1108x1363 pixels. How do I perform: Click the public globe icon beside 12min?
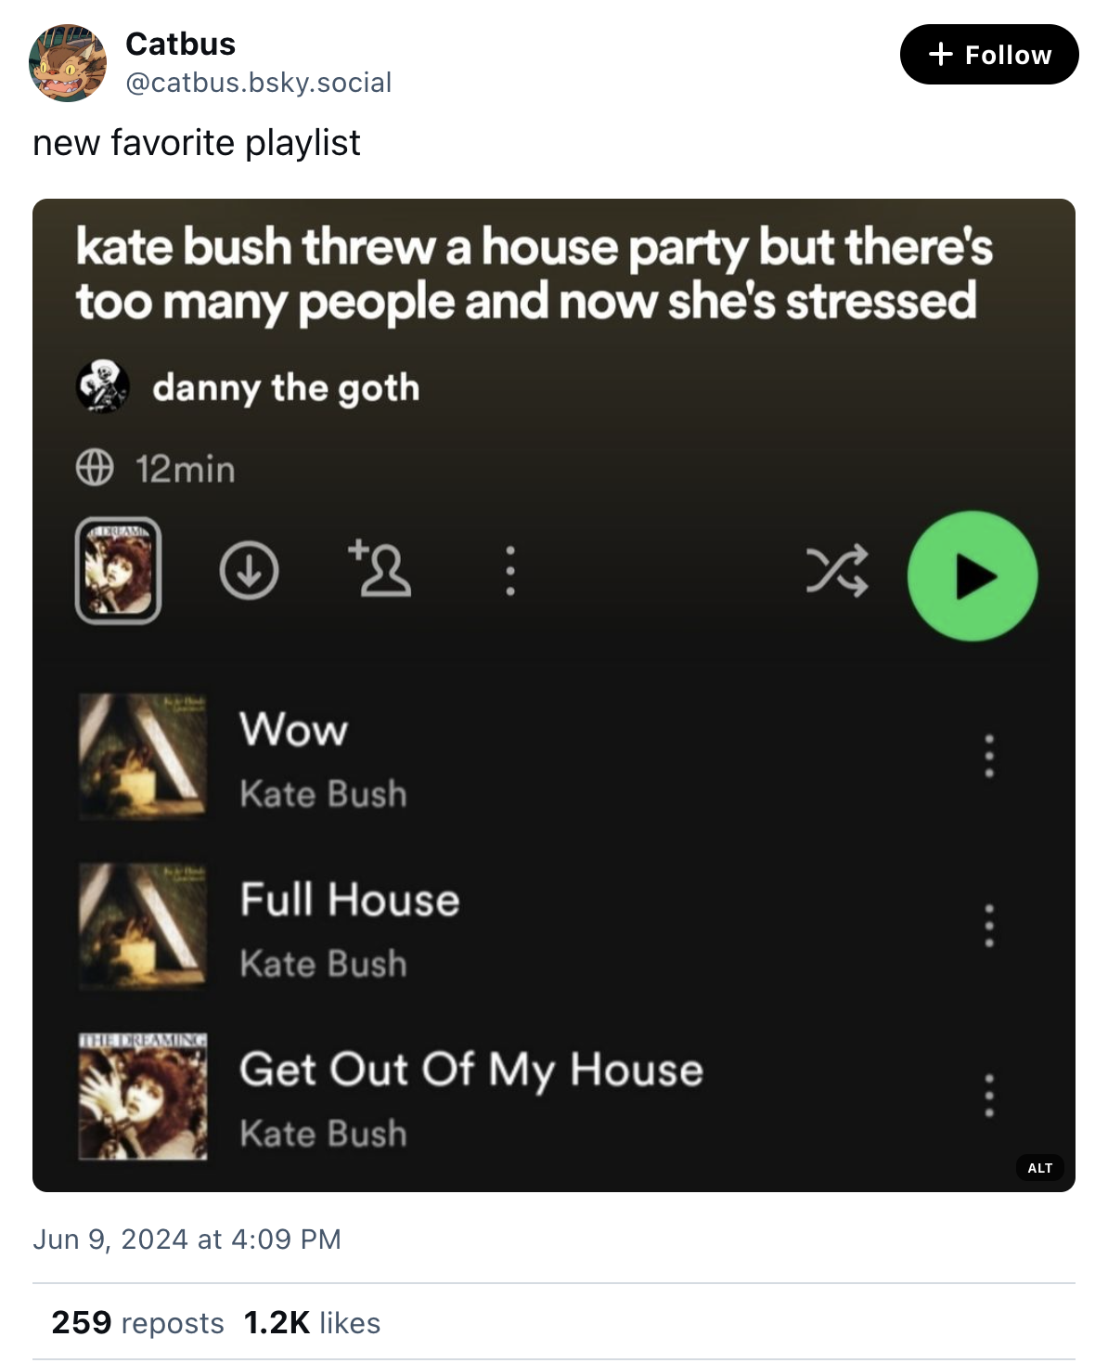95,468
